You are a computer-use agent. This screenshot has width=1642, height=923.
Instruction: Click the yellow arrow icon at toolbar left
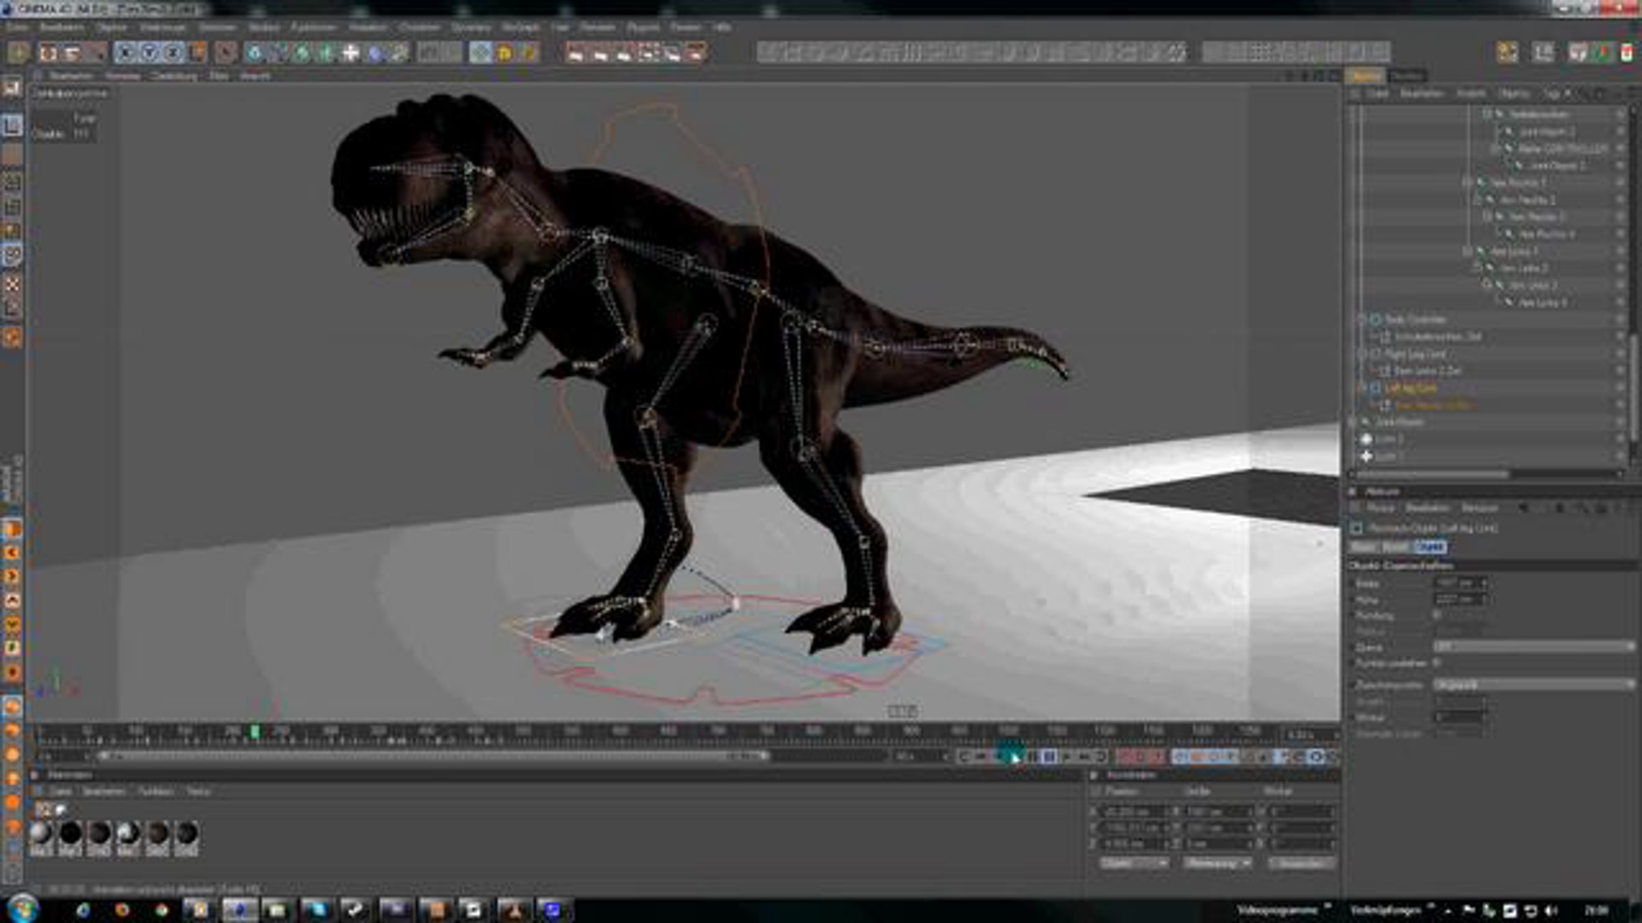(18, 53)
